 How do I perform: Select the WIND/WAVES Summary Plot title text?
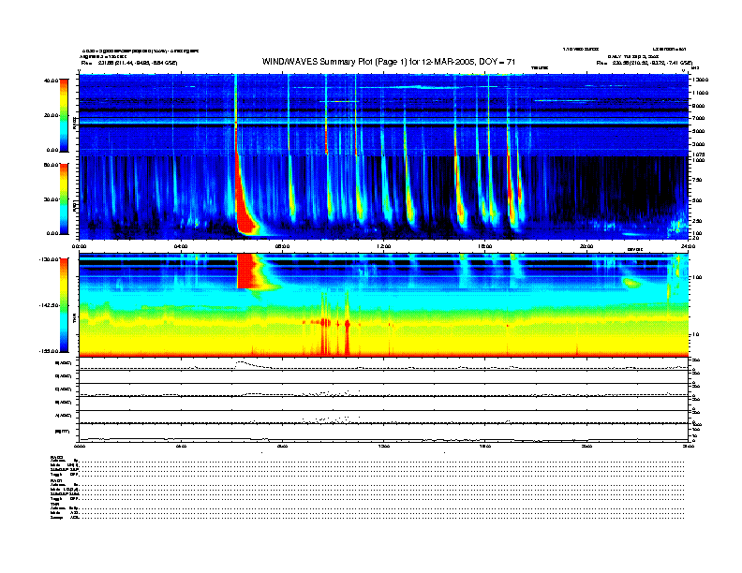pyautogui.click(x=388, y=62)
